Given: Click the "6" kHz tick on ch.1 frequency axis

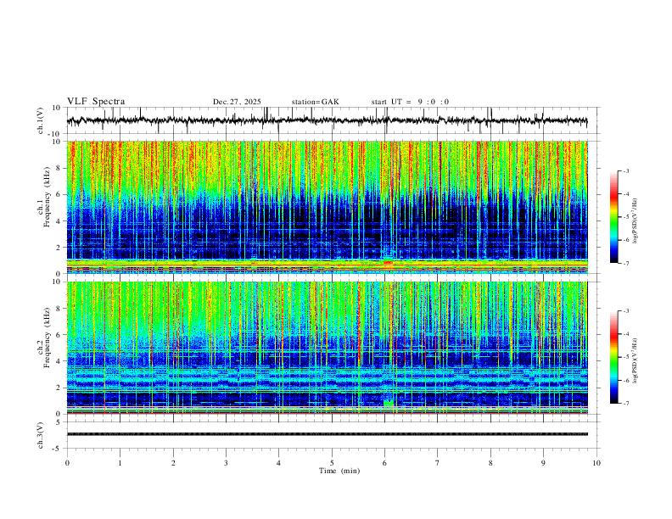Looking at the screenshot, I should [60, 194].
